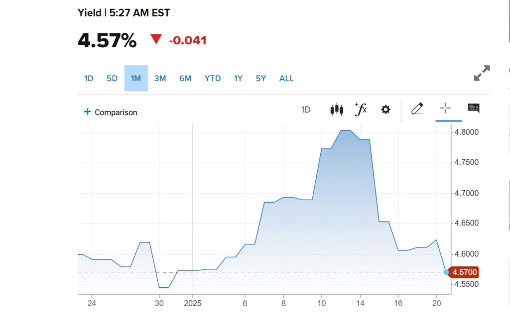Select the 1M time range
This screenshot has width=510, height=332.
136,78
